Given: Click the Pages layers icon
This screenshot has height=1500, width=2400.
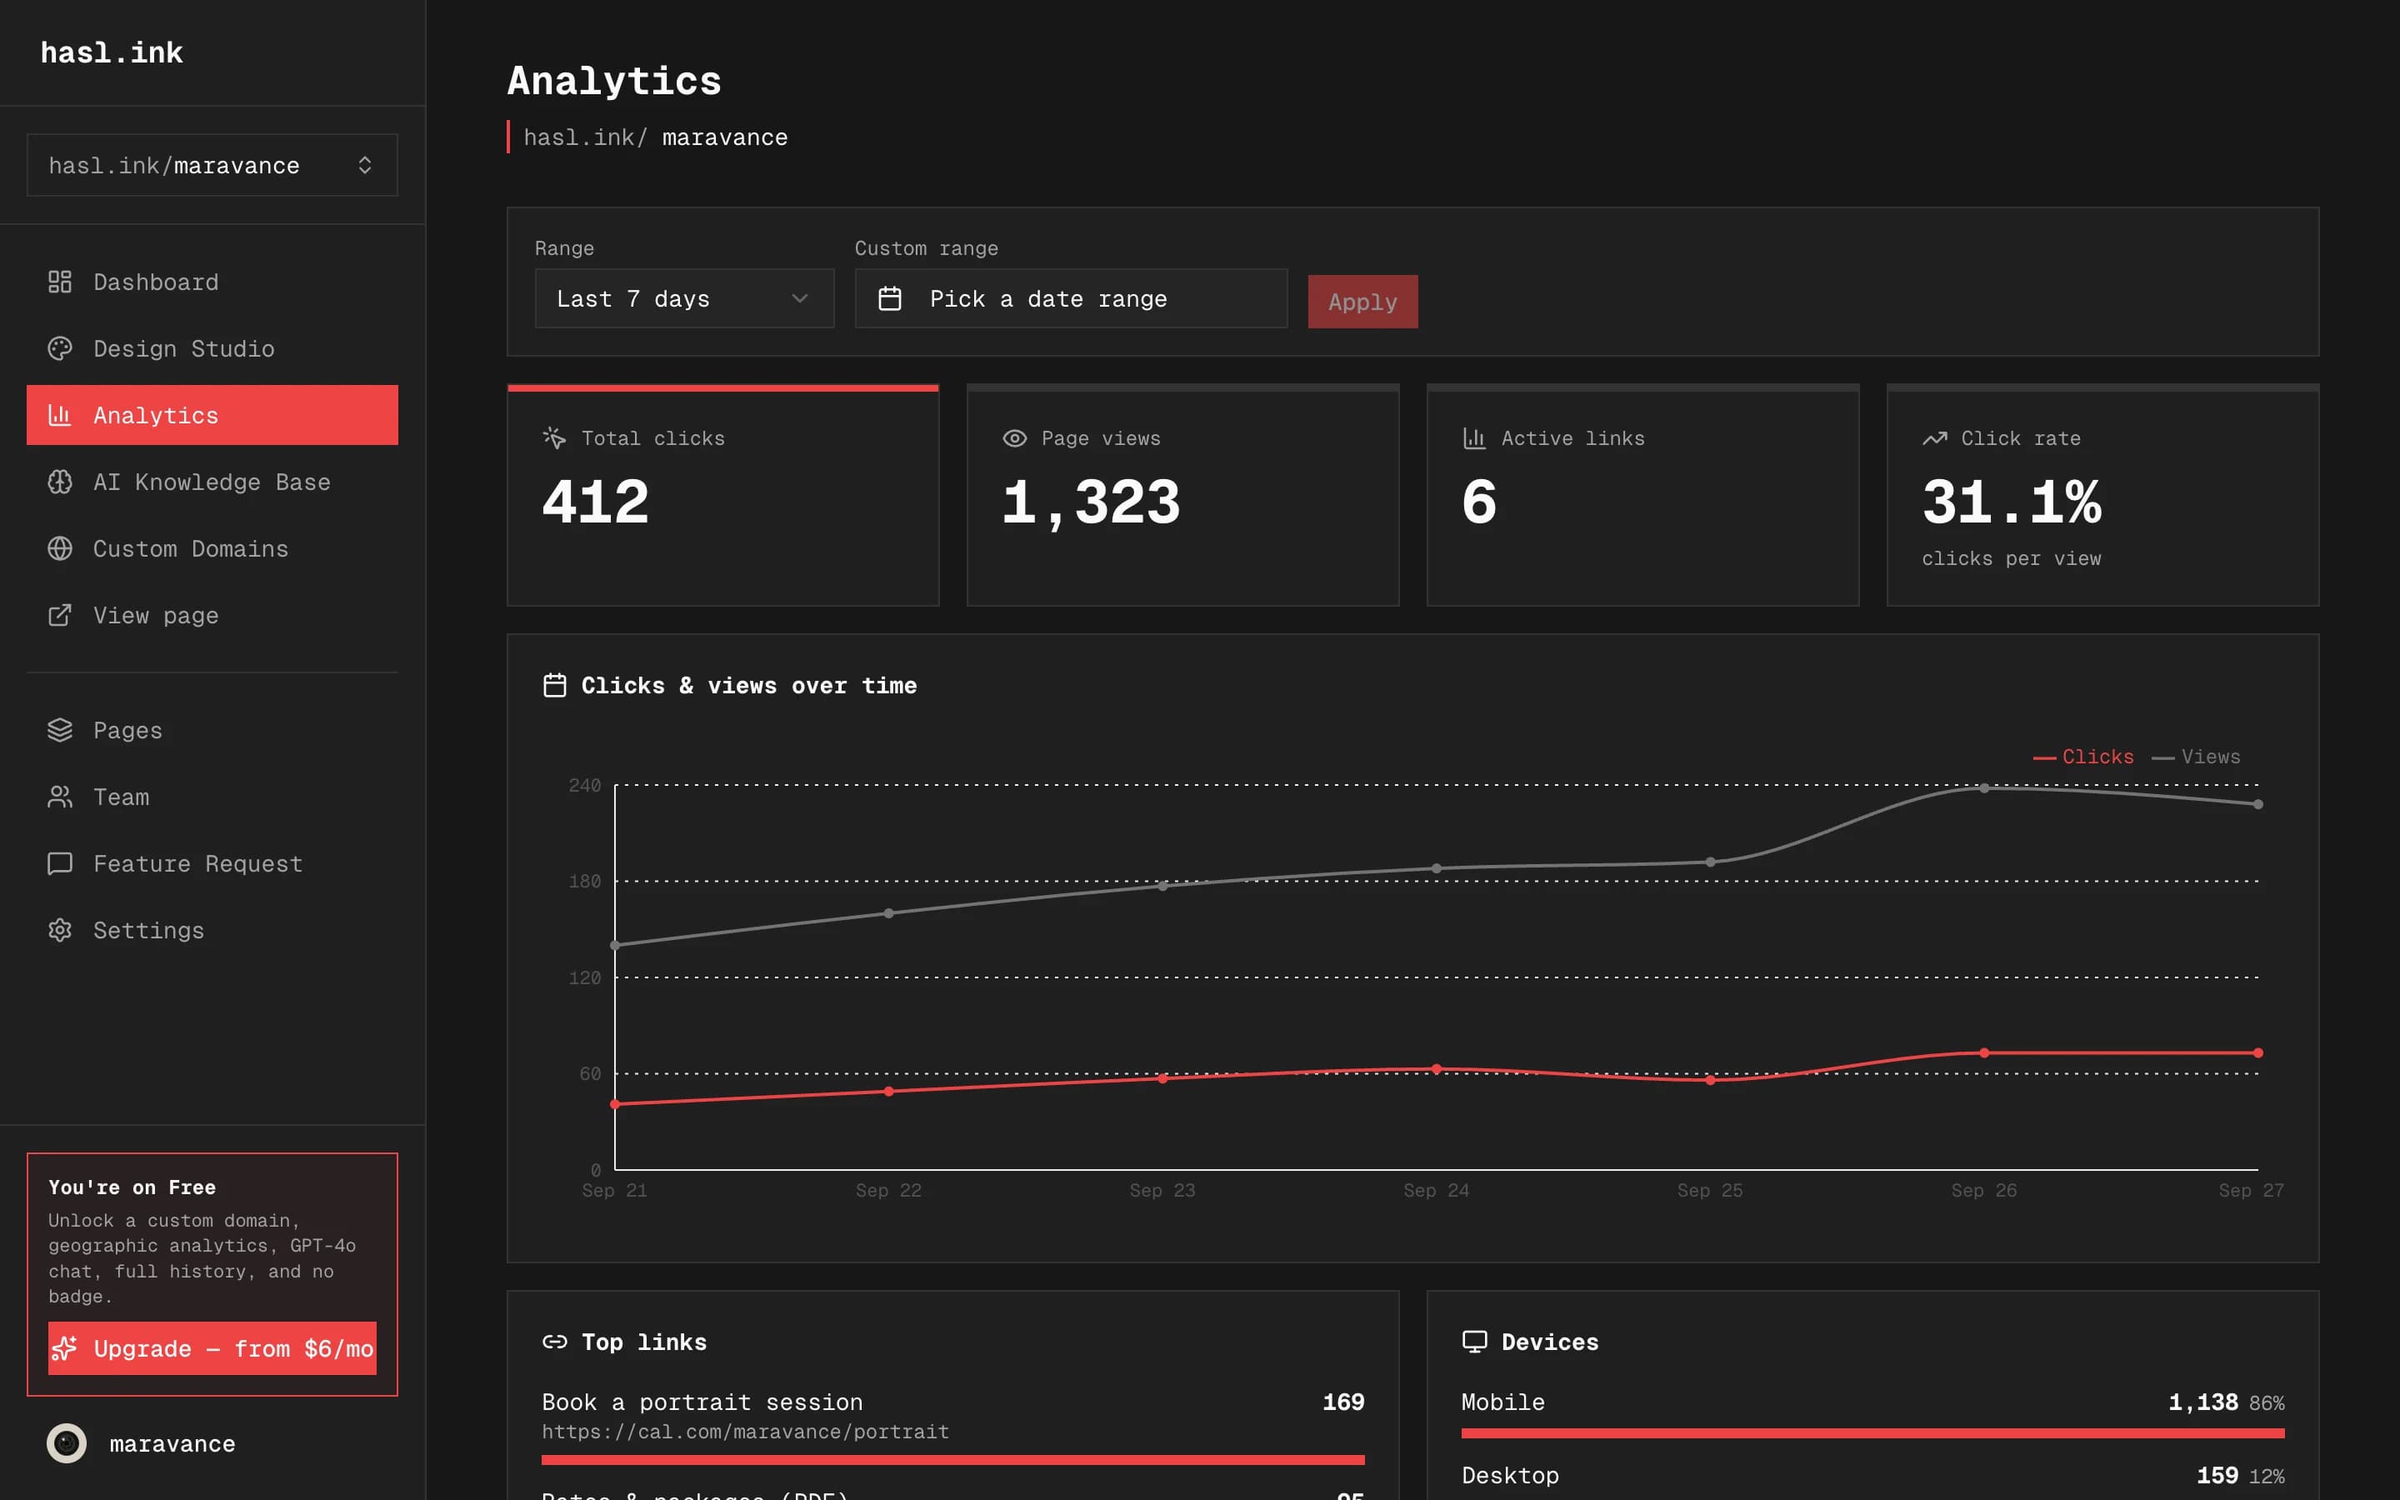Looking at the screenshot, I should [x=59, y=730].
